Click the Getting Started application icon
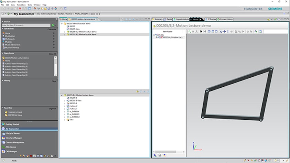 pos(3,124)
